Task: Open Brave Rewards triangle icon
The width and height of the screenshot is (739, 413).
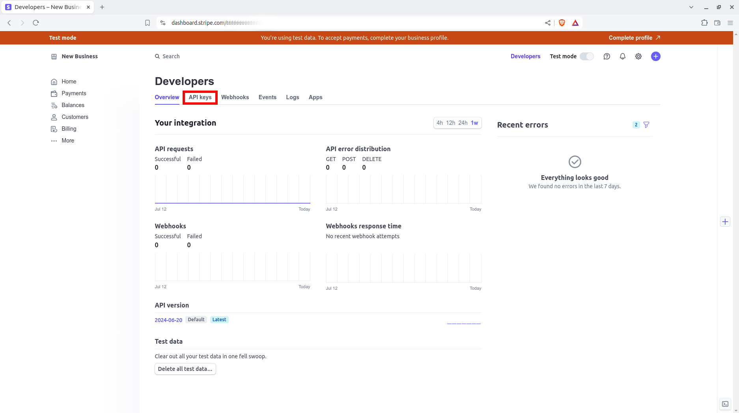Action: pos(575,23)
